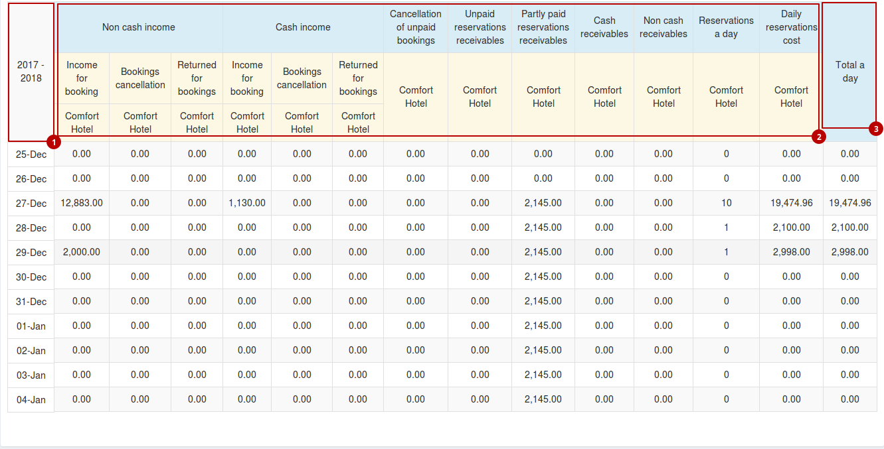The height and width of the screenshot is (449, 884).
Task: Click 2,100.00 in Total a day column
Action: point(850,227)
